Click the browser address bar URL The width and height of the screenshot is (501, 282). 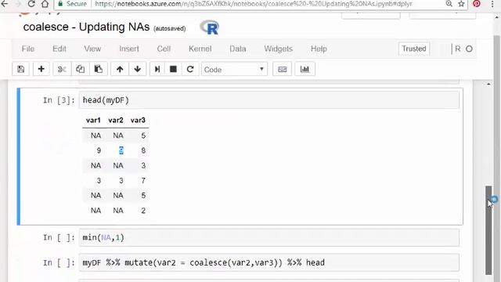click(x=254, y=4)
